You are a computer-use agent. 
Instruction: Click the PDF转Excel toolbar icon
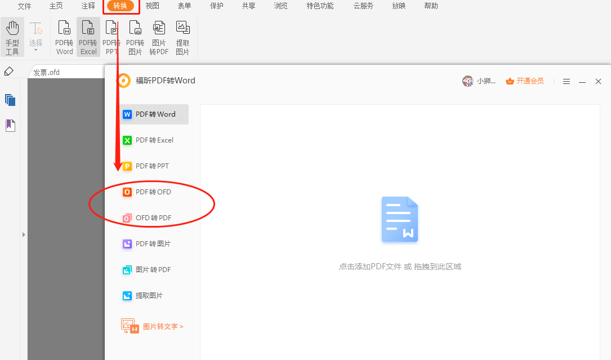click(x=88, y=37)
